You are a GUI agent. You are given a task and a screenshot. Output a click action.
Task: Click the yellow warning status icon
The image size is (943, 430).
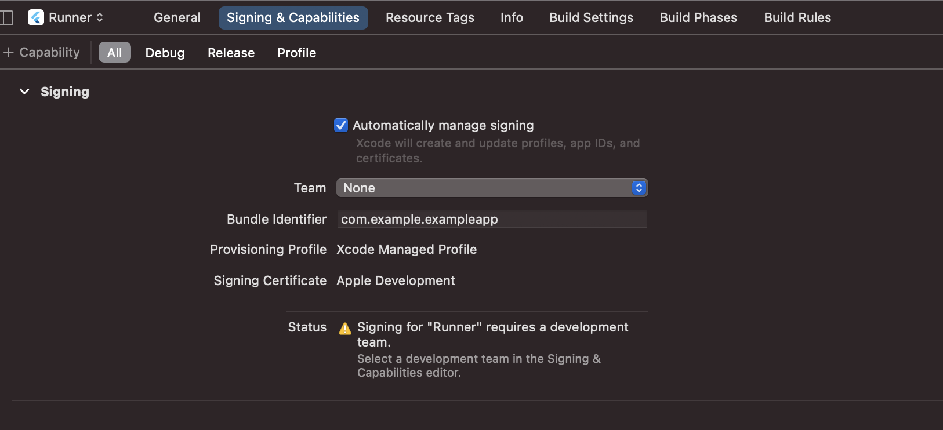345,329
